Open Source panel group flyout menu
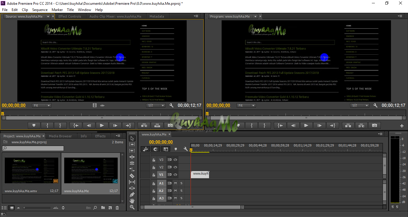The height and width of the screenshot is (217, 408). [196, 16]
